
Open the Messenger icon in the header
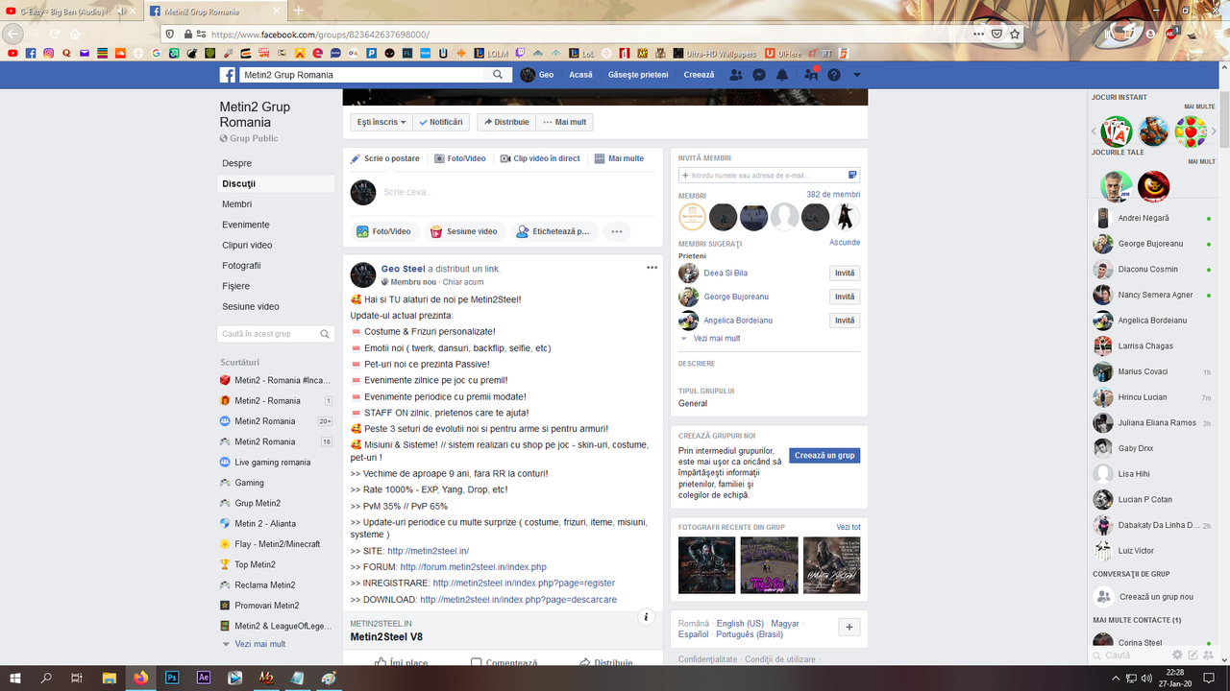[x=759, y=75]
